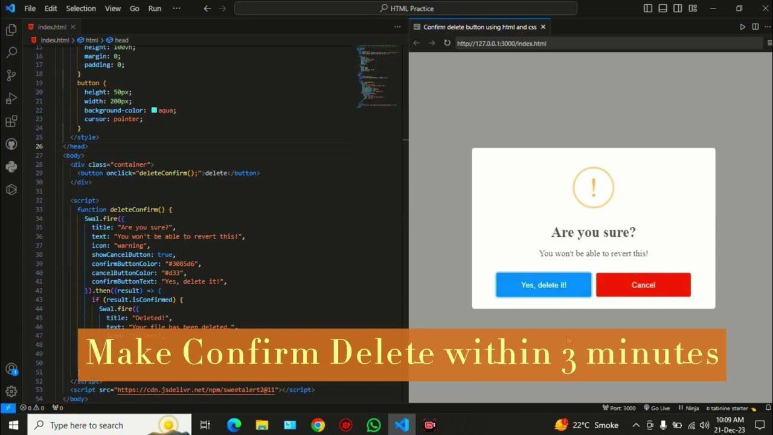Open the Search view in activity bar
Screen dimensions: 773x435
point(11,53)
